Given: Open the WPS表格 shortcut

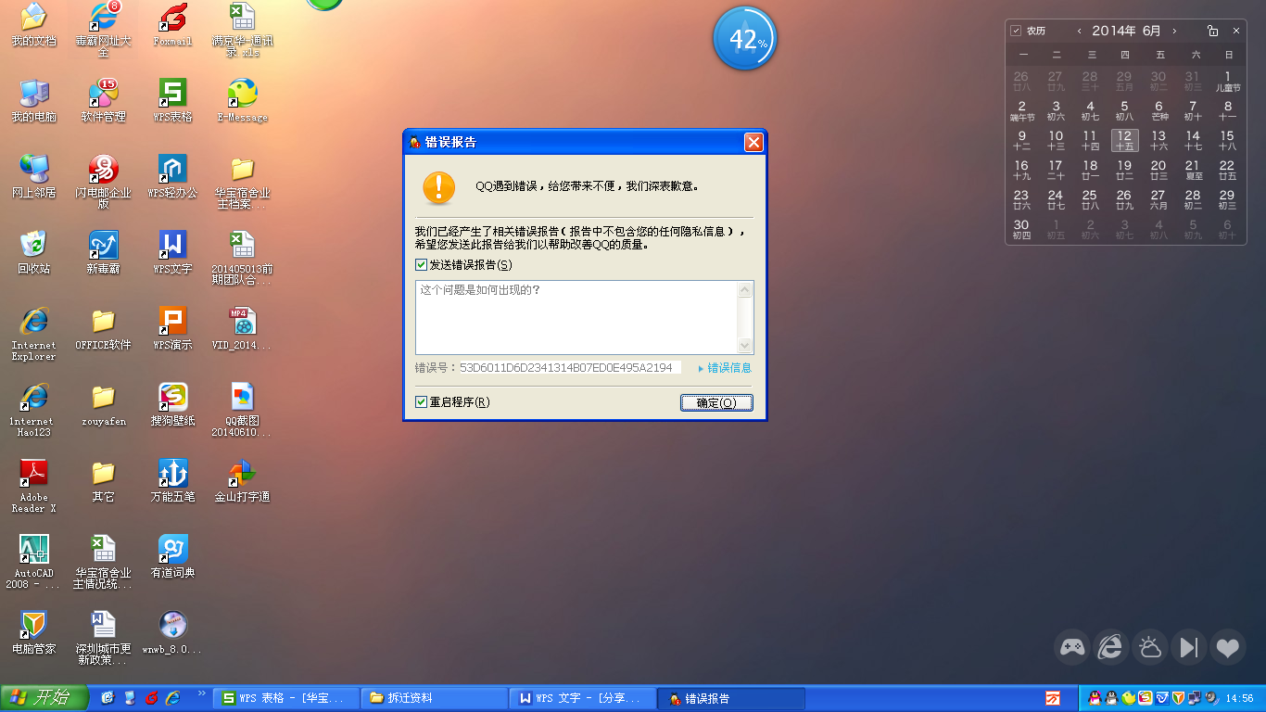Looking at the screenshot, I should (x=172, y=101).
